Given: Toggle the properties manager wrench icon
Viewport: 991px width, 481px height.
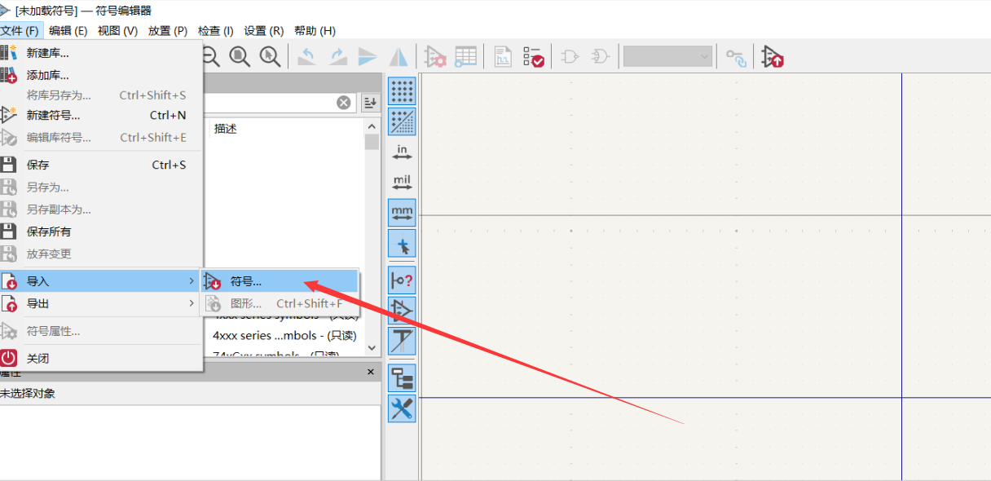Looking at the screenshot, I should (x=402, y=408).
